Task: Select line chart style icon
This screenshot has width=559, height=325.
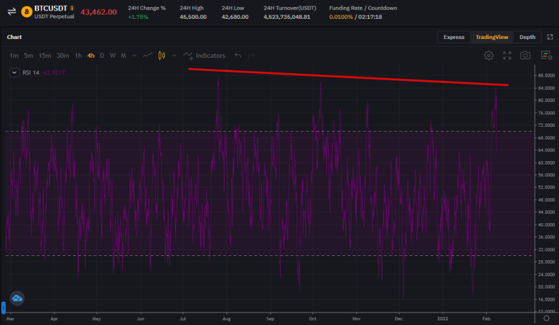Action: click(x=147, y=55)
